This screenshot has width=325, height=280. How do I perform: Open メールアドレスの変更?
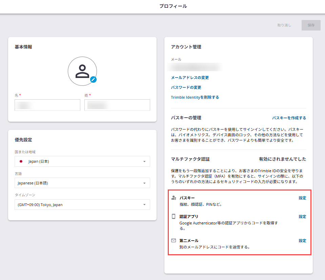pyautogui.click(x=190, y=78)
